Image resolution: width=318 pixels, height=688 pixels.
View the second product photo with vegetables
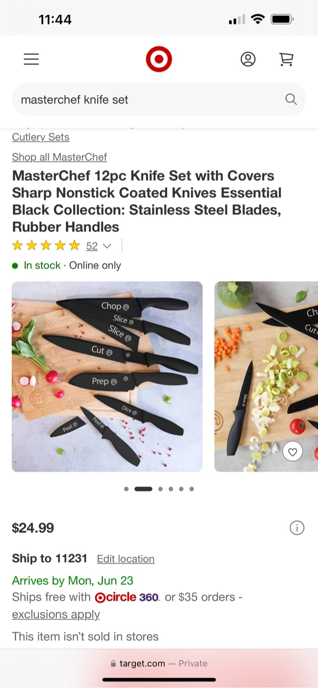point(266,376)
